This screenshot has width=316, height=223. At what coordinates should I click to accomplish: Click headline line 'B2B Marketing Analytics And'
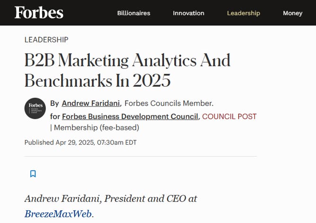point(127,60)
